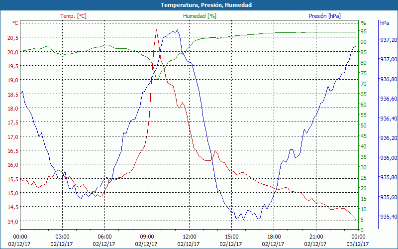Click the chart title Temperatura, Presión, Humedad
The height and width of the screenshot is (249, 398).
point(206,5)
